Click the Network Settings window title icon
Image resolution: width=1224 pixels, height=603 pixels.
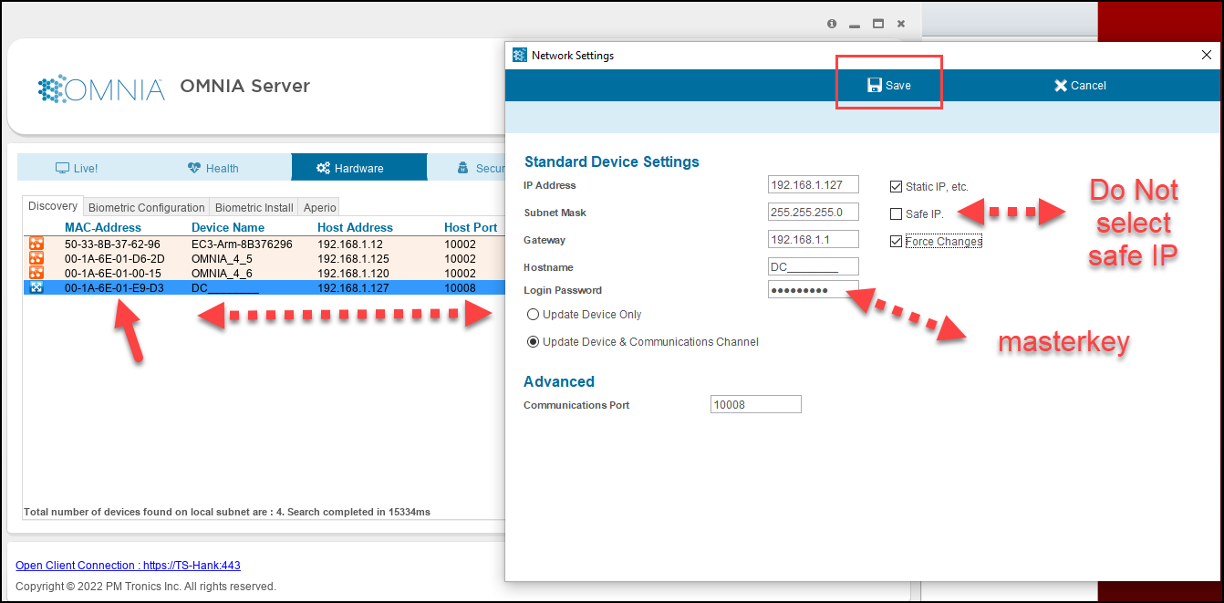[520, 55]
